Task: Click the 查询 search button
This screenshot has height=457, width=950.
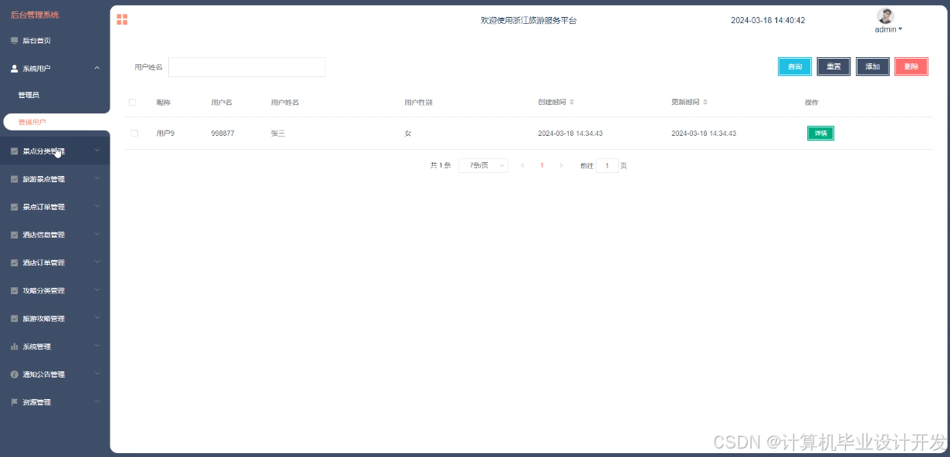Action: pyautogui.click(x=795, y=67)
